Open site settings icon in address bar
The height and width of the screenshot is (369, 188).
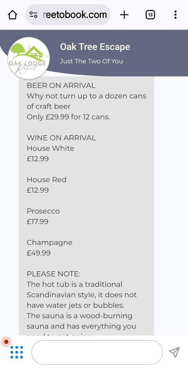coord(33,15)
